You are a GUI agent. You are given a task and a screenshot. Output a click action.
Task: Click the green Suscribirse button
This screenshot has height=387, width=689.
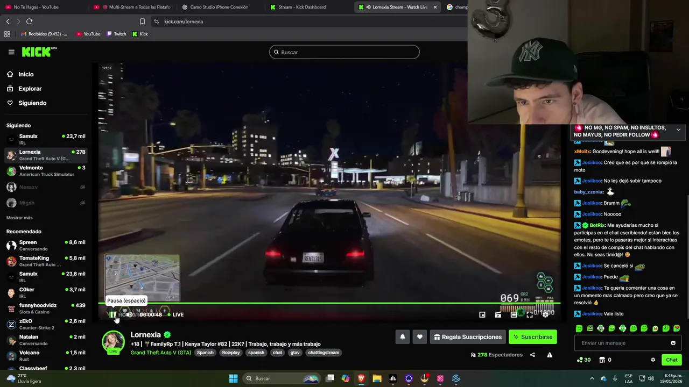(x=533, y=337)
